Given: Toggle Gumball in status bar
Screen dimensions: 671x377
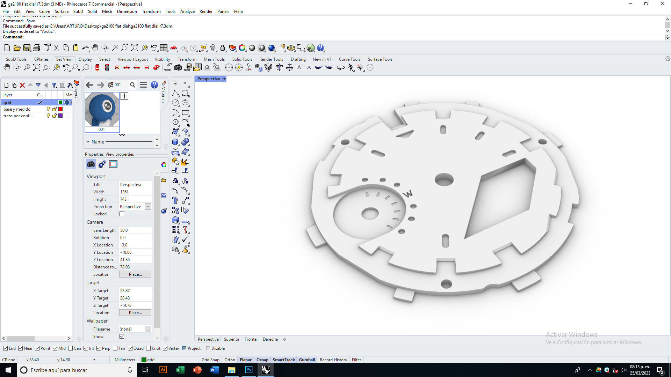Looking at the screenshot, I should coord(306,360).
